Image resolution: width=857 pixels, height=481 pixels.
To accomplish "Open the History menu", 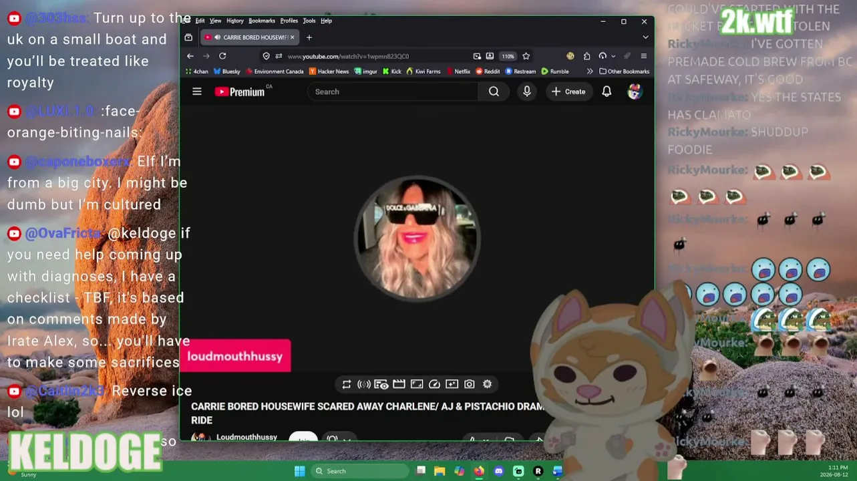I will coord(235,21).
